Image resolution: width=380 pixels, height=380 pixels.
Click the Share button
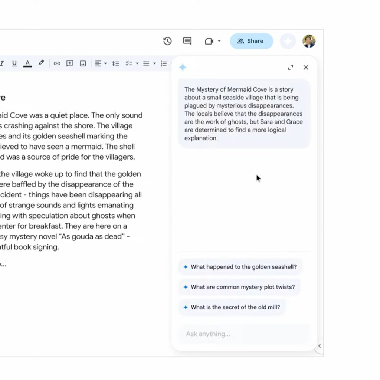[251, 41]
